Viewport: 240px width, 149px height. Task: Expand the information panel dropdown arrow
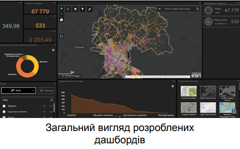236,3
